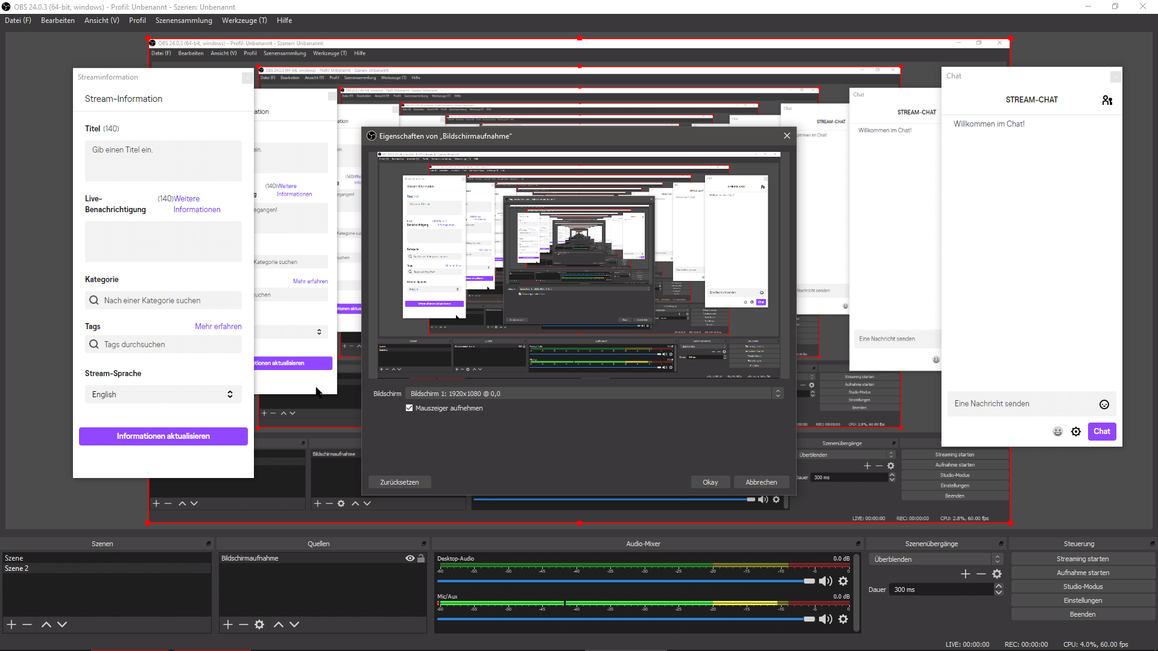Hide Bildschirmaufnahme source with eye icon
Image resolution: width=1158 pixels, height=651 pixels.
(410, 558)
